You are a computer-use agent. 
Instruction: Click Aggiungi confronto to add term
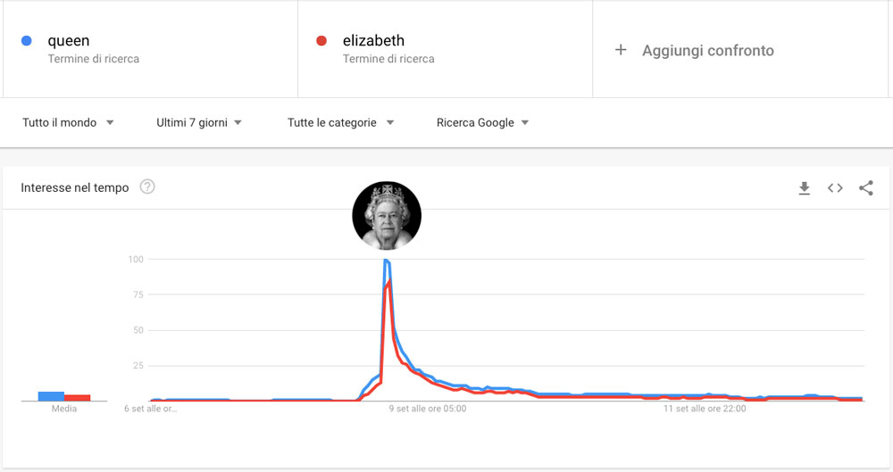(x=707, y=51)
